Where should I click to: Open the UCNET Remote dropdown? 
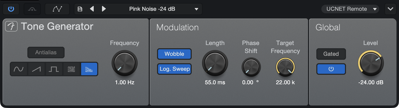coord(351,9)
